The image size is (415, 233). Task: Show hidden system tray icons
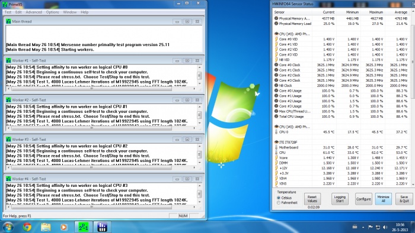coord(363,227)
